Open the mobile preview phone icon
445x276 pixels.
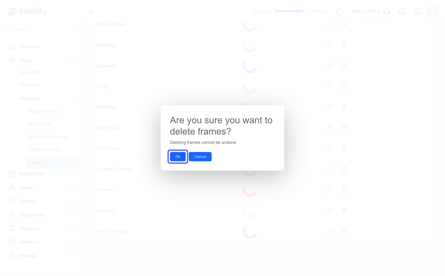pyautogui.click(x=418, y=11)
